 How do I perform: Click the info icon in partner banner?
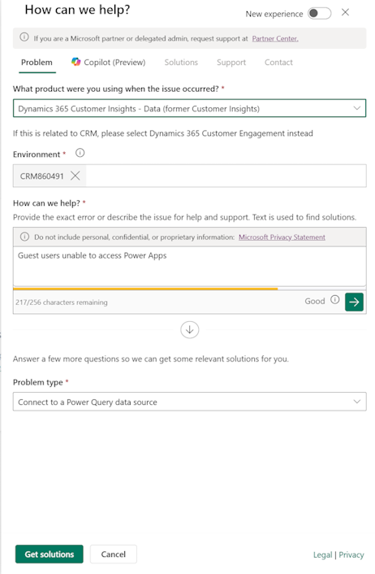(x=24, y=37)
